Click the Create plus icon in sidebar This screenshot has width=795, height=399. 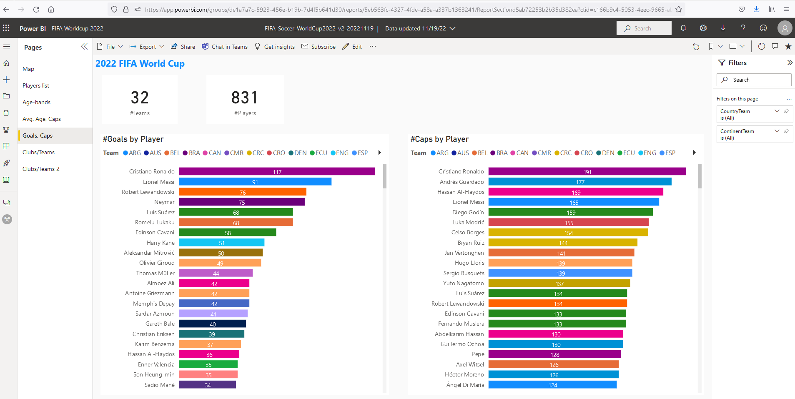click(x=6, y=80)
